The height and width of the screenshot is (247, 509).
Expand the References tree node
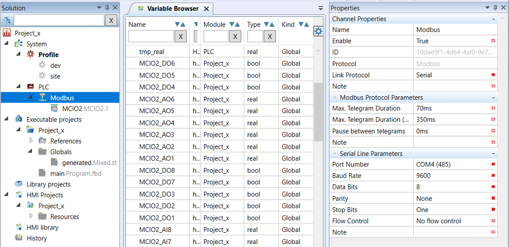point(31,141)
